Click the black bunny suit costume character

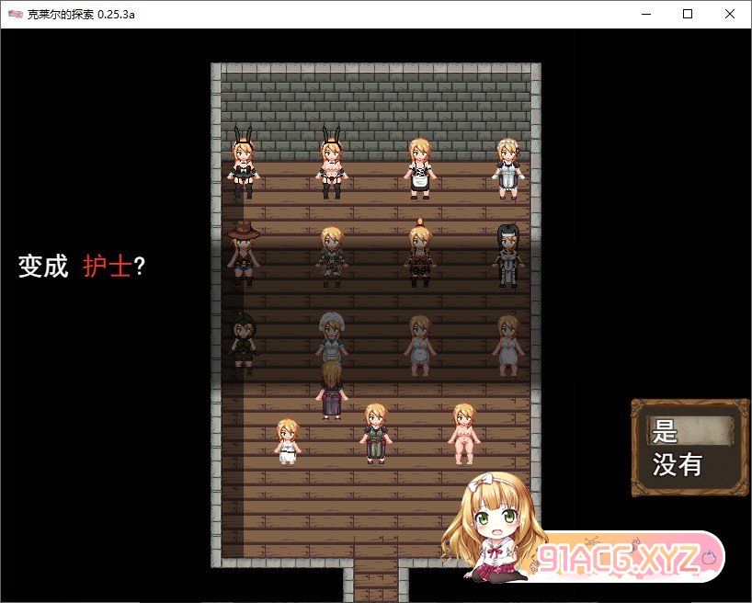pyautogui.click(x=243, y=165)
